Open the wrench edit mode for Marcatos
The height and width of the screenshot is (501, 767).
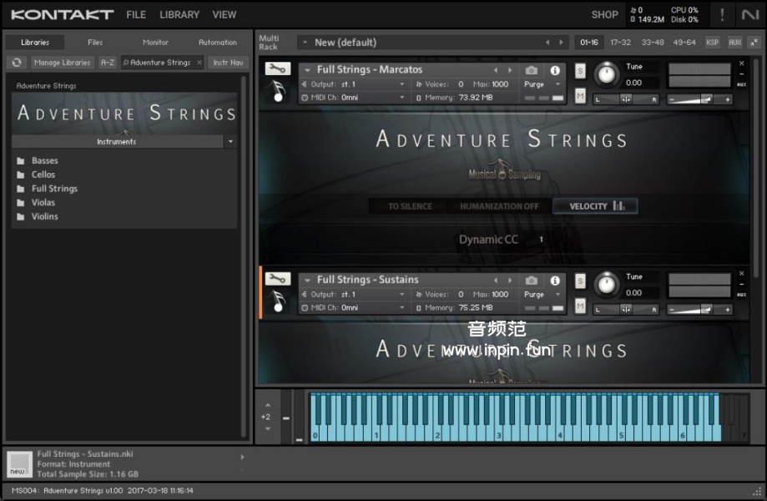[278, 70]
